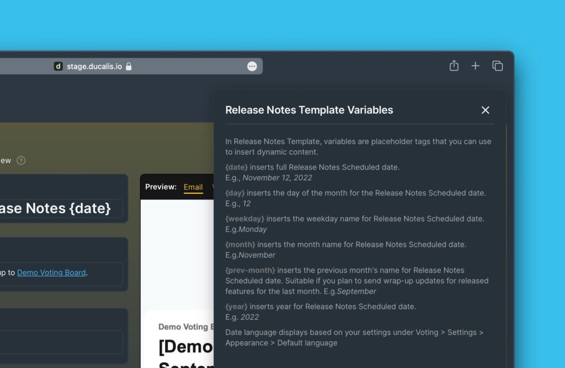Viewport: 565px width, 368px height.
Task: Click the Safari share icon
Action: coord(454,66)
